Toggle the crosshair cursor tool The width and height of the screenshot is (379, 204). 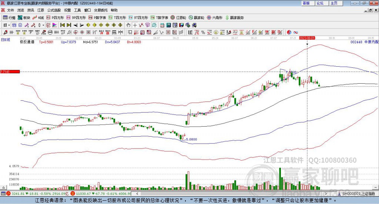[135, 25]
